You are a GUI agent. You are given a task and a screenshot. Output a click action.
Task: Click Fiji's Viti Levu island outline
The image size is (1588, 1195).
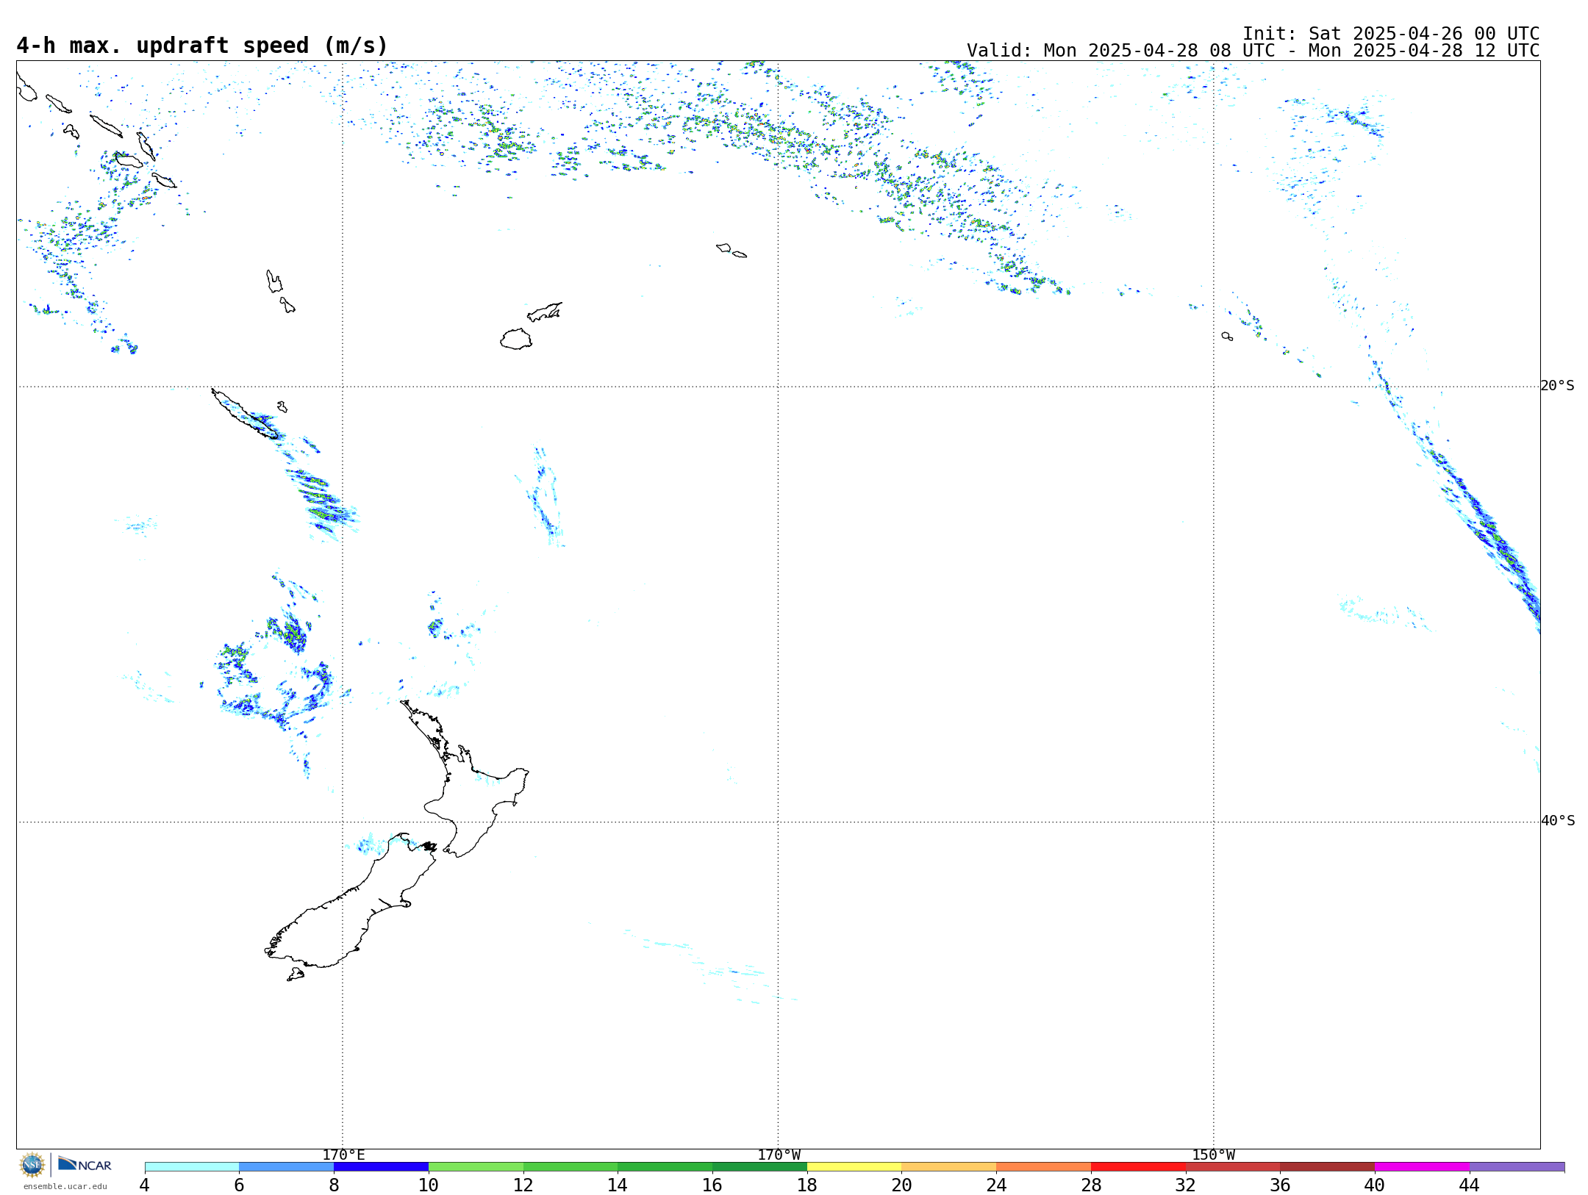pyautogui.click(x=516, y=340)
